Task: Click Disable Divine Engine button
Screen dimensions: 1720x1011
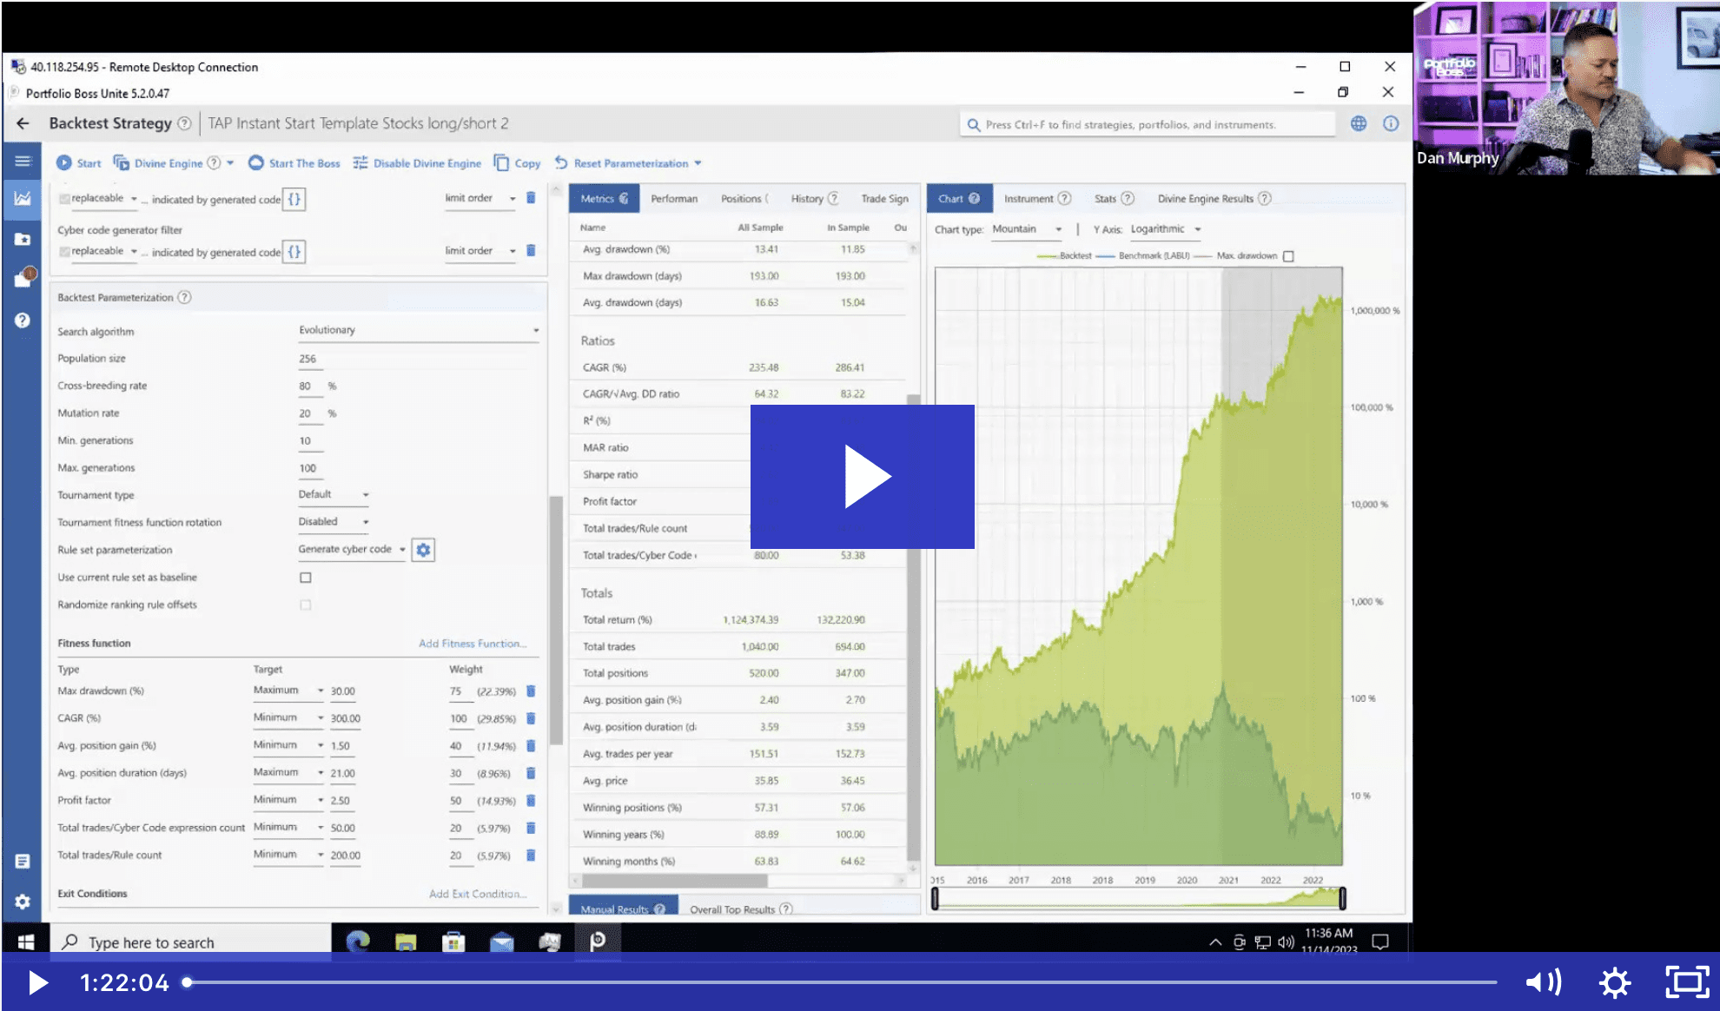Action: point(417,163)
